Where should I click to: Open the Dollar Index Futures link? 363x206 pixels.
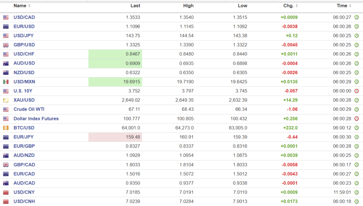tap(36, 119)
